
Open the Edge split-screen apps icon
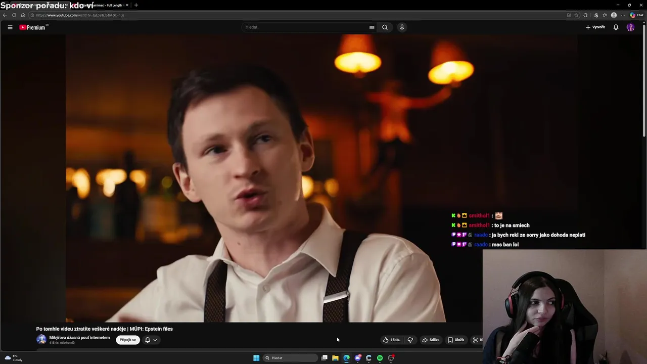[x=569, y=15]
